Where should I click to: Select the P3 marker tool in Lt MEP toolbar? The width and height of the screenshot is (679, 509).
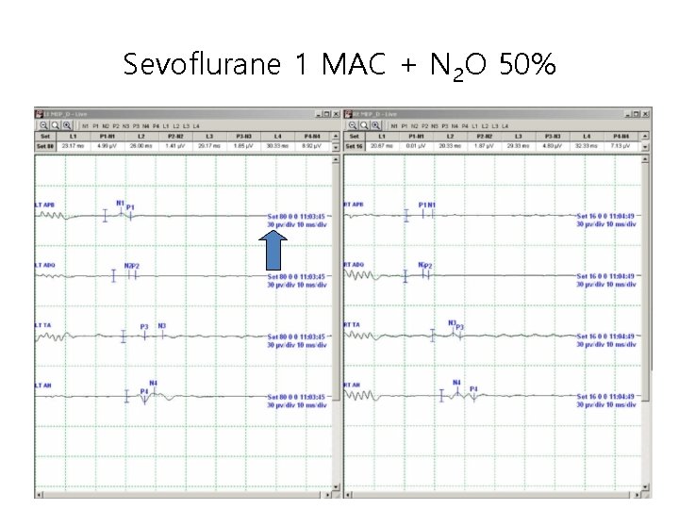click(136, 126)
